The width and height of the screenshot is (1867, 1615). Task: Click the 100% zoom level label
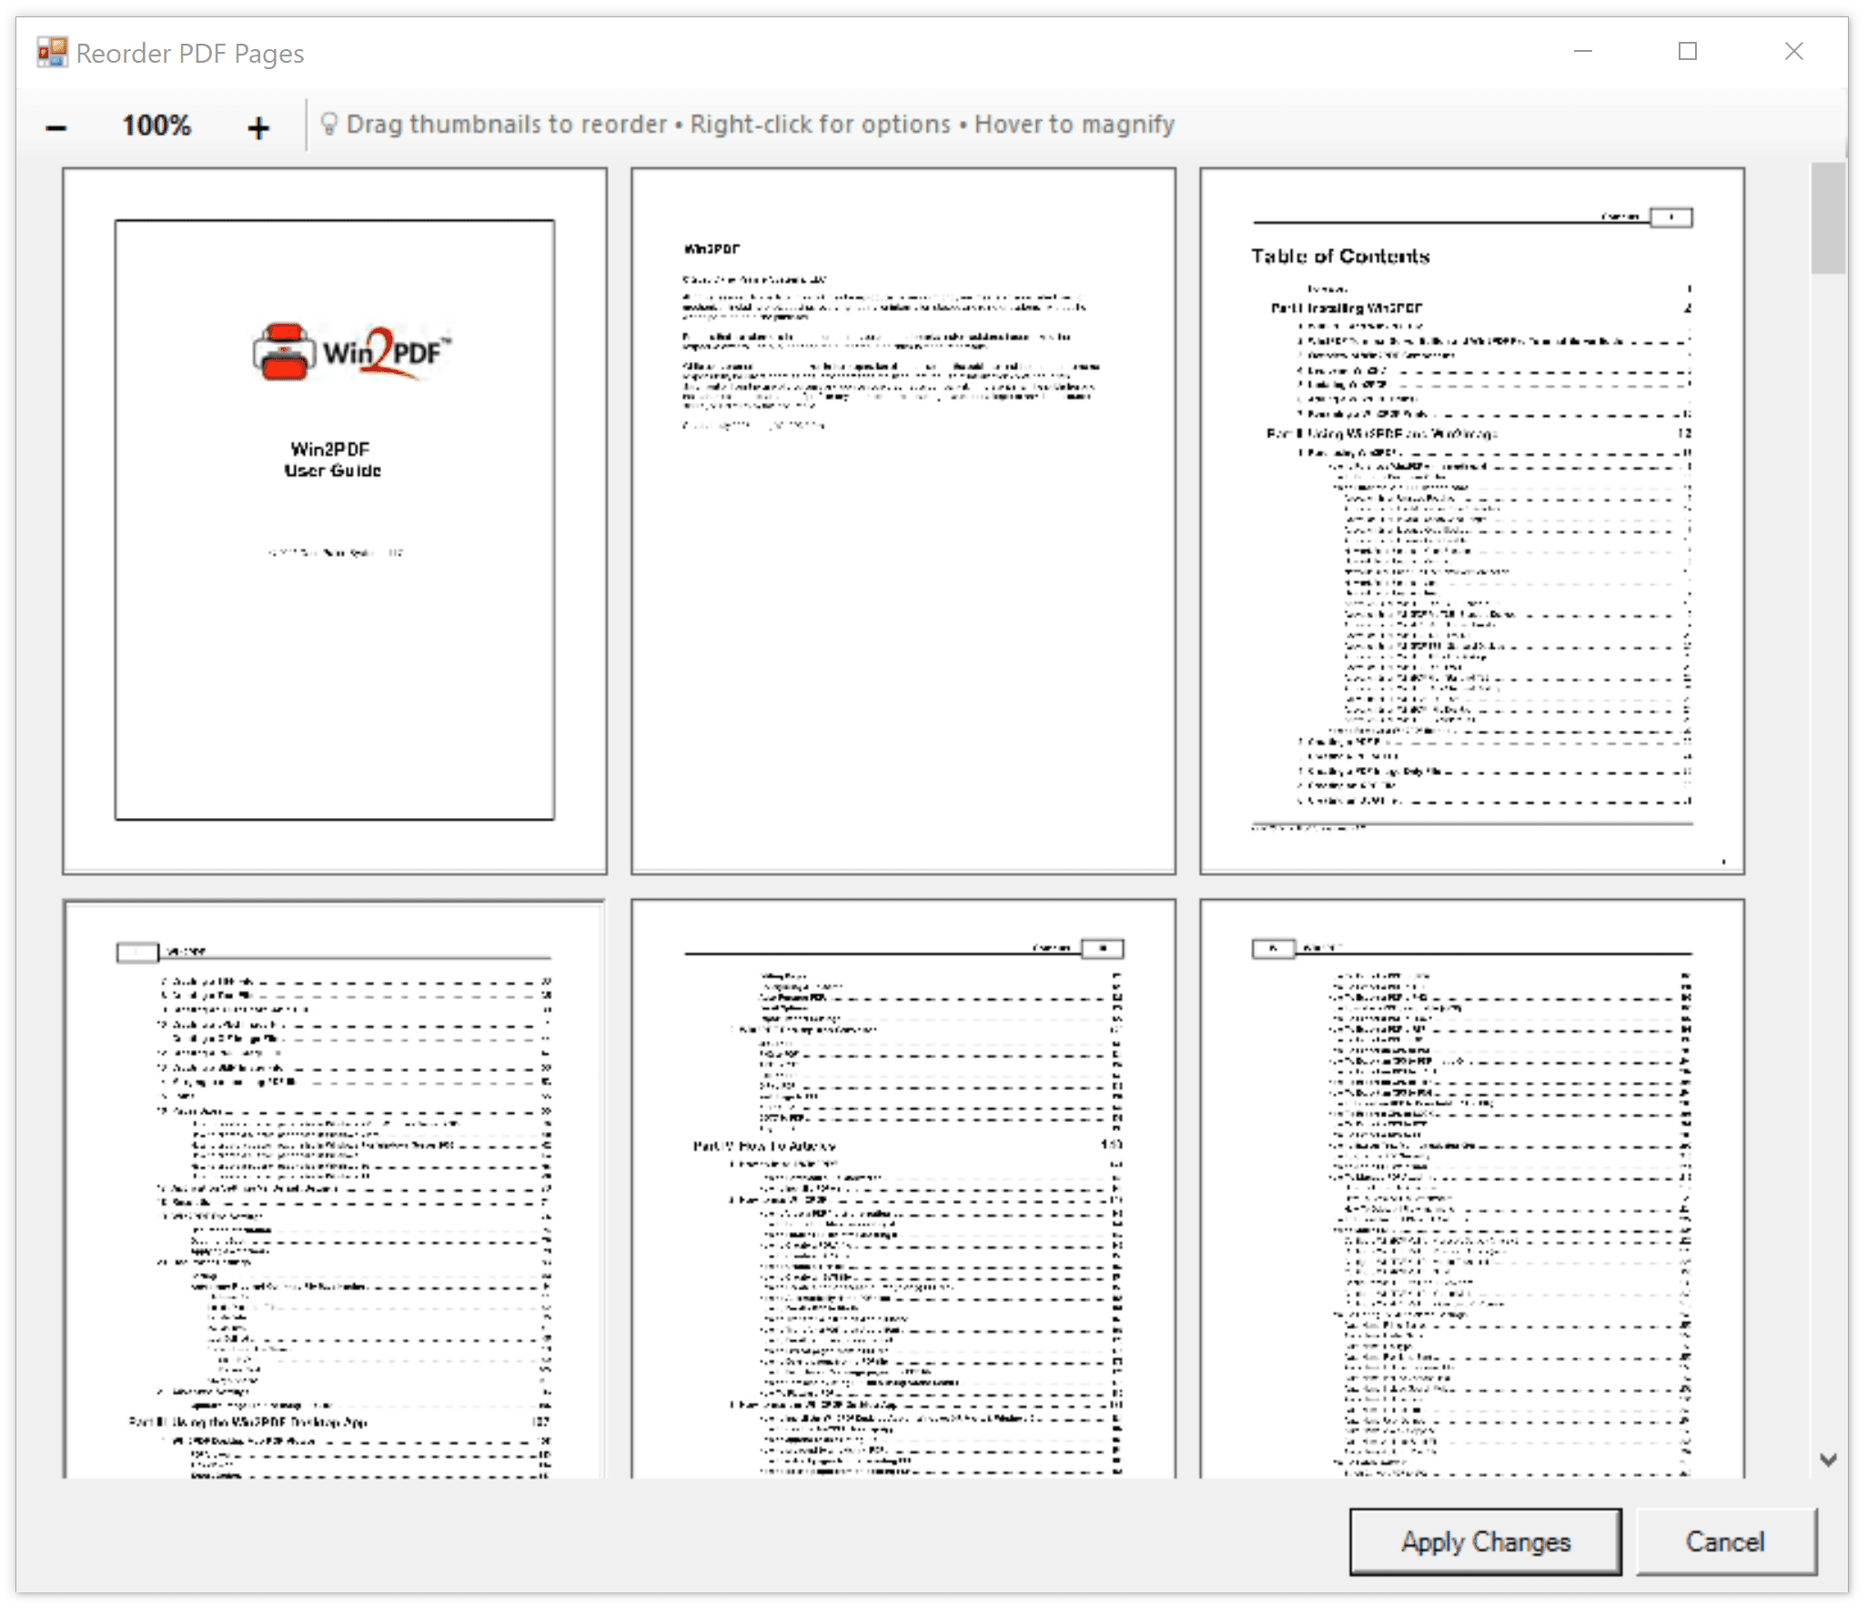point(156,126)
